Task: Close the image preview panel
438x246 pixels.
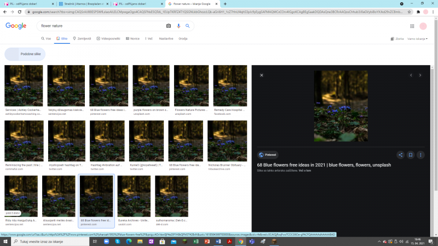Action: pos(262,75)
